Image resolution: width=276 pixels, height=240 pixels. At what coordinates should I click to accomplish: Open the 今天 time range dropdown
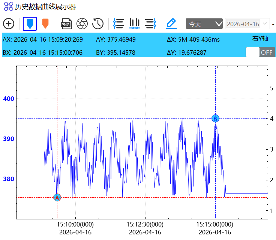(204, 24)
